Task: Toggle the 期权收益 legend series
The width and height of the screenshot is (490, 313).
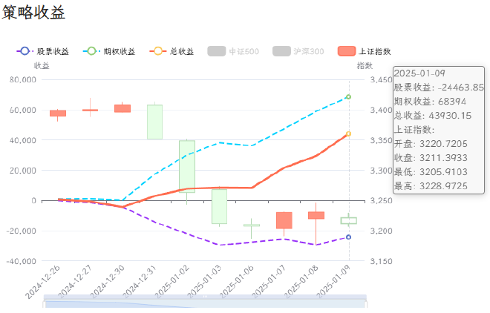Action: click(x=110, y=51)
